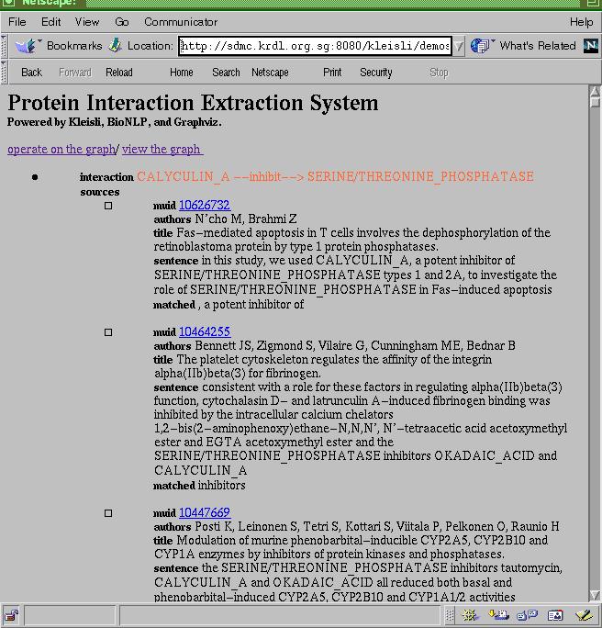Click the security padlock in status bar

[x=12, y=615]
